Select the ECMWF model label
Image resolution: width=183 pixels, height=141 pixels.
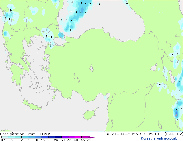(x=46, y=134)
